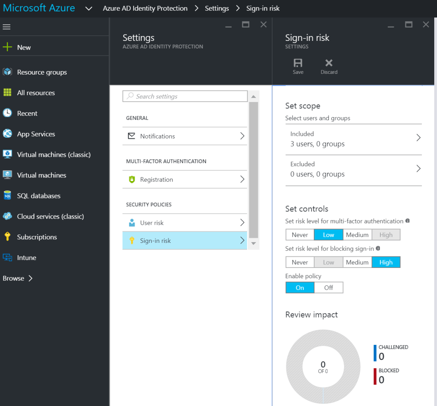The image size is (437, 406).
Task: Click the Search settings input field
Action: (185, 96)
